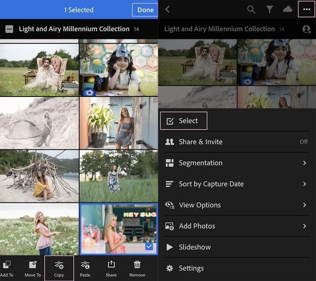Open Sort by Capture Date entry

click(237, 184)
